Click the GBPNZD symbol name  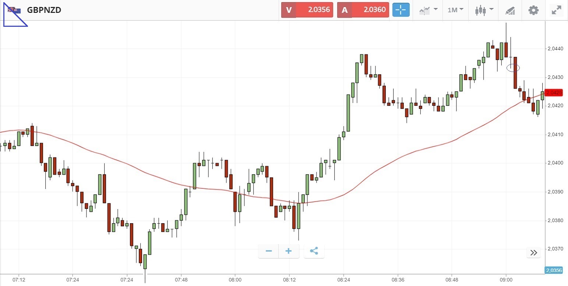(x=44, y=10)
